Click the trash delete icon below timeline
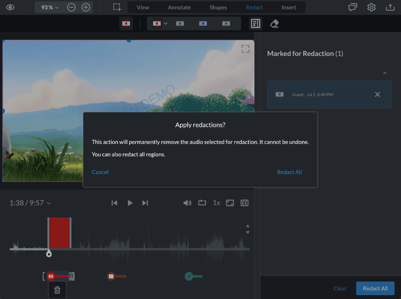Viewport: 401px width, 299px height. 57,290
